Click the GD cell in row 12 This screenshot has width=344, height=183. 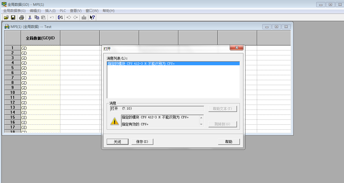click(x=41, y=103)
